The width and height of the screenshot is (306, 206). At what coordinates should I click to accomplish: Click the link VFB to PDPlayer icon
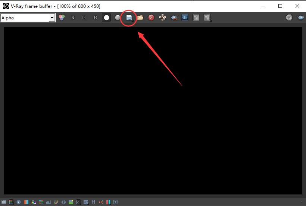coord(185,18)
